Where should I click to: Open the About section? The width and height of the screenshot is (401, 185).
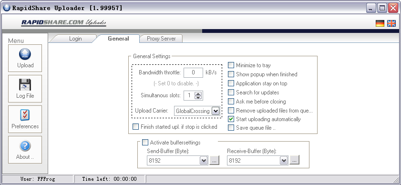click(x=25, y=149)
